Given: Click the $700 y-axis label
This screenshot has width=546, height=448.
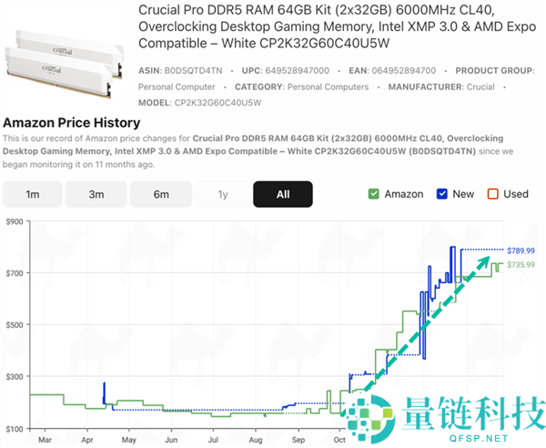Looking at the screenshot, I should tap(15, 273).
